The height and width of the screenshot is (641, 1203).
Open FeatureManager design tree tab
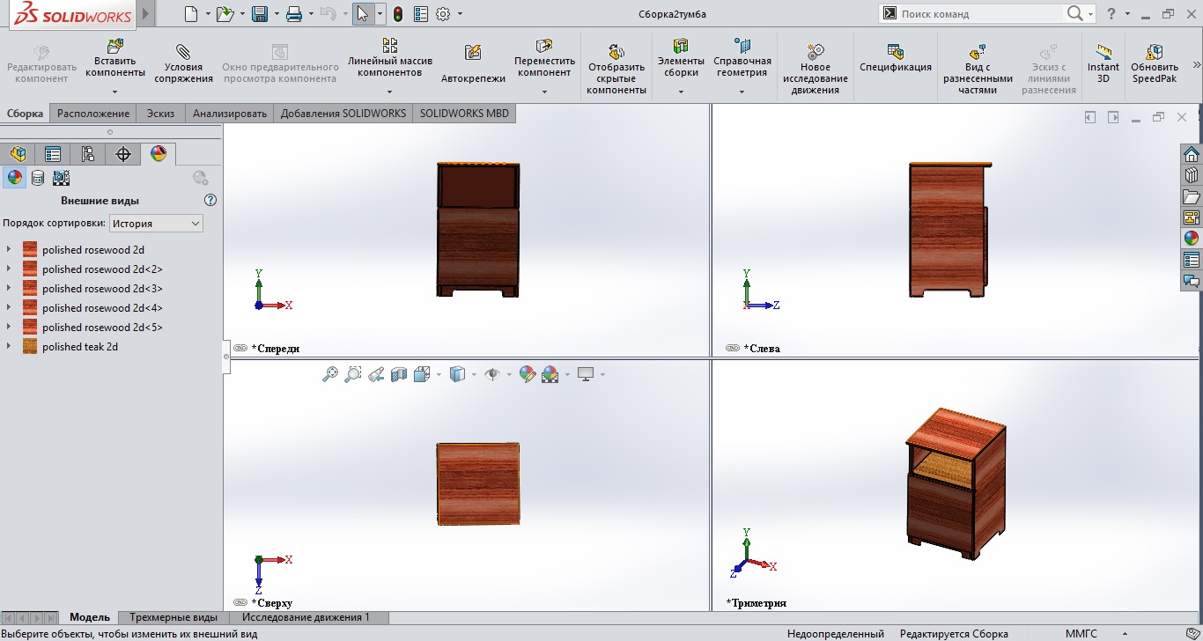pyautogui.click(x=18, y=154)
